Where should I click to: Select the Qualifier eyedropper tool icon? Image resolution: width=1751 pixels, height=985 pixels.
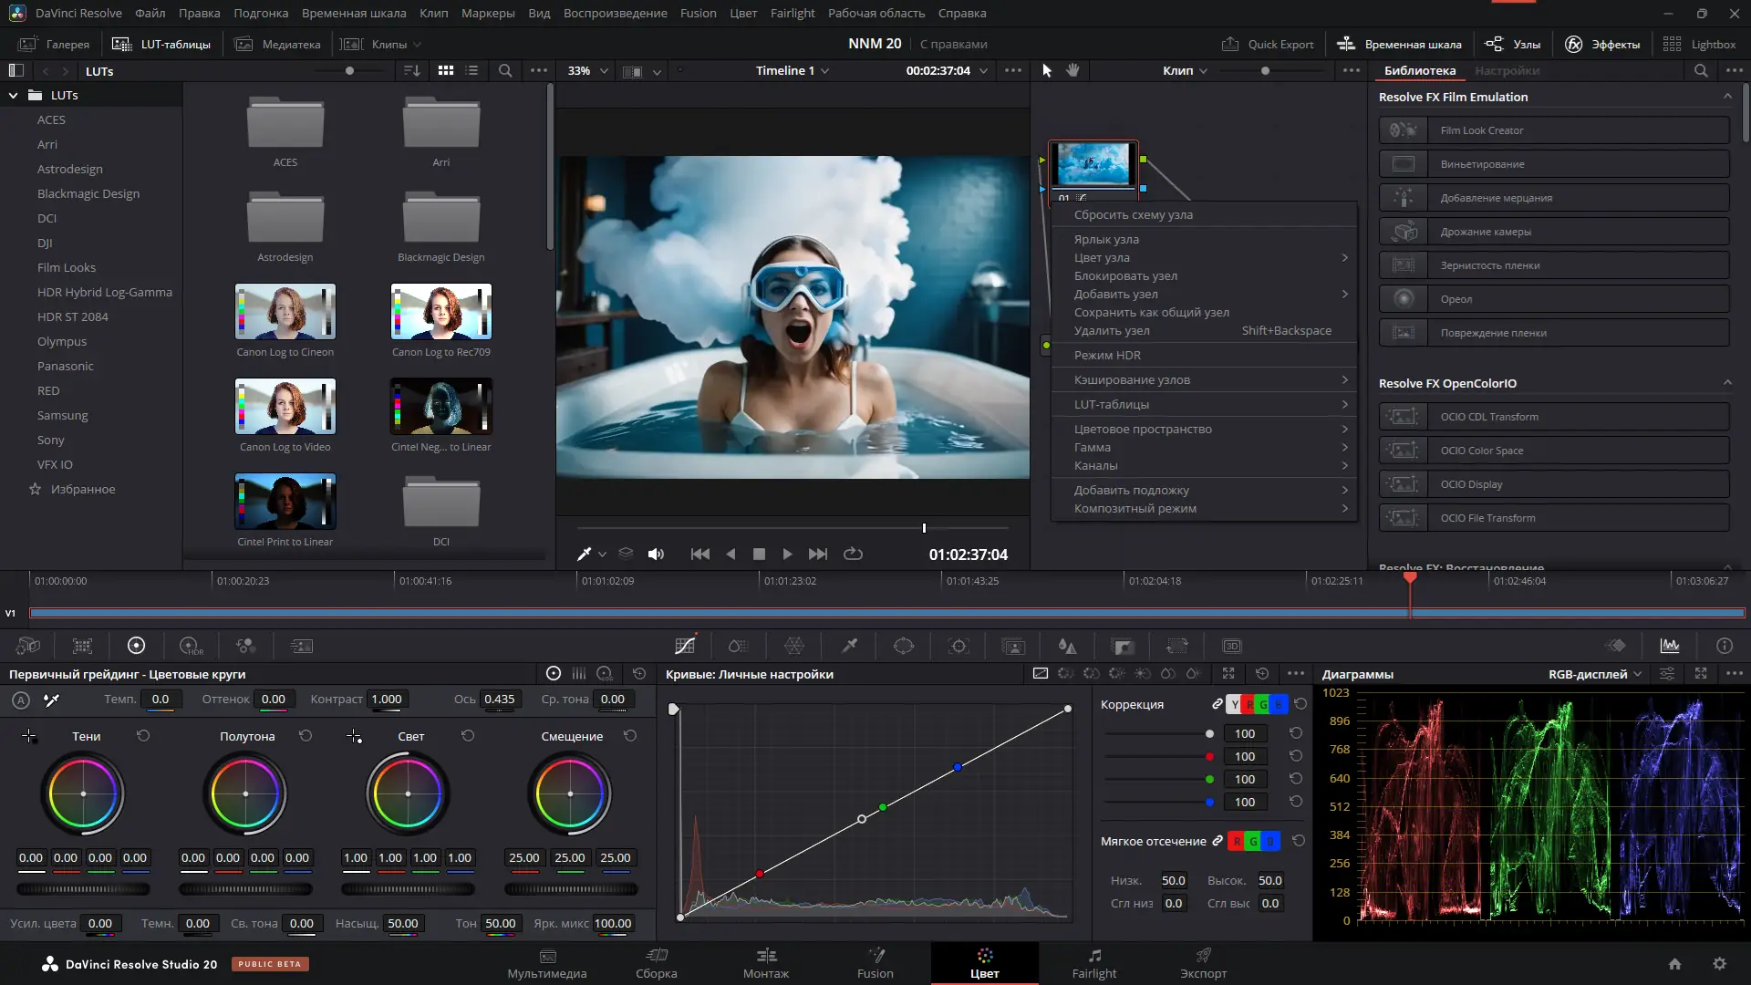849,646
